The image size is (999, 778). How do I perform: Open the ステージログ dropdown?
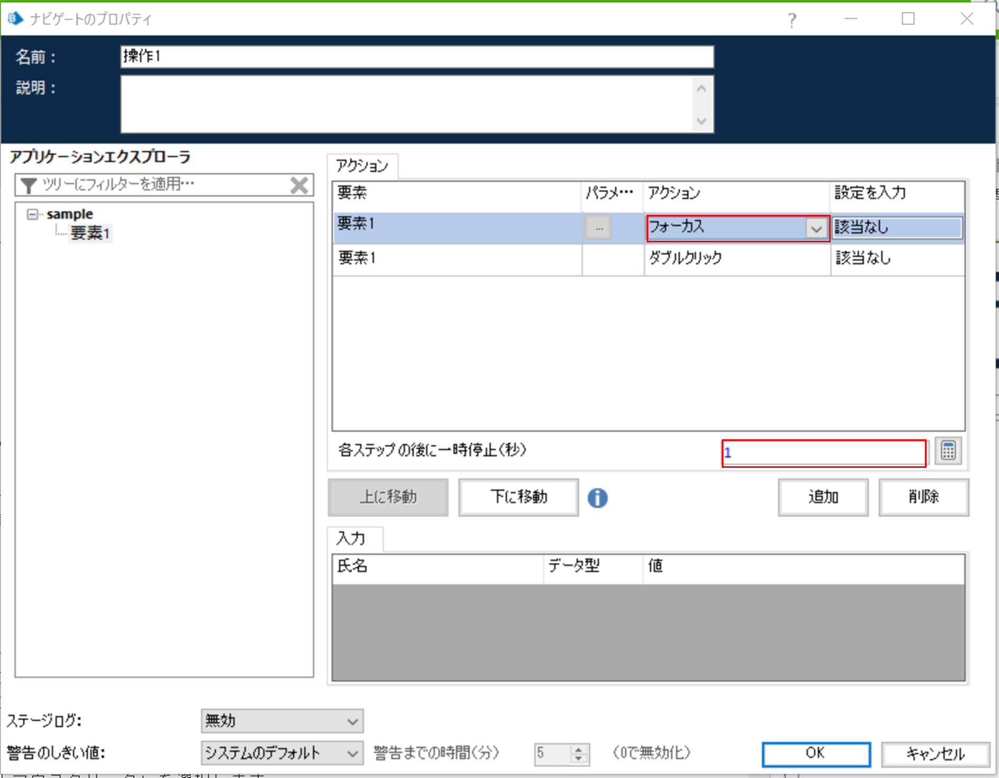pos(282,721)
